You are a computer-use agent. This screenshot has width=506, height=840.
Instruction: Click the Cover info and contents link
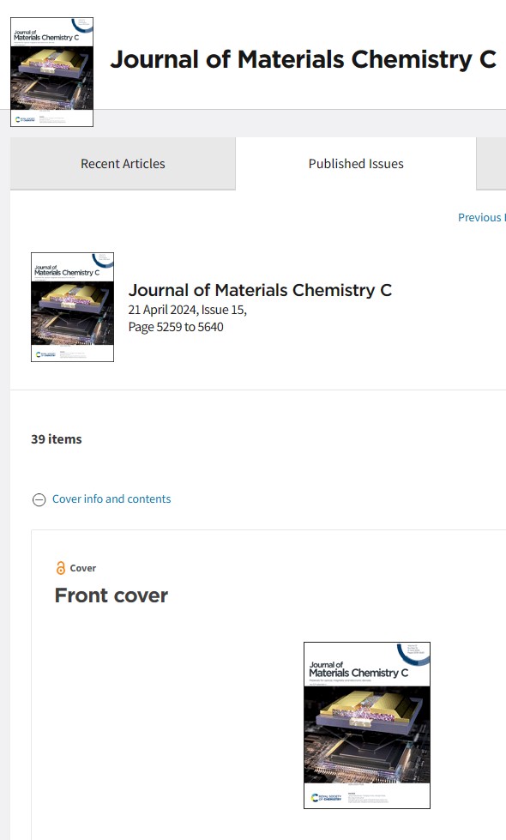(111, 499)
